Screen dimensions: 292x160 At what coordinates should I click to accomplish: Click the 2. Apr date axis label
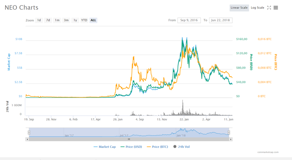[206, 120]
